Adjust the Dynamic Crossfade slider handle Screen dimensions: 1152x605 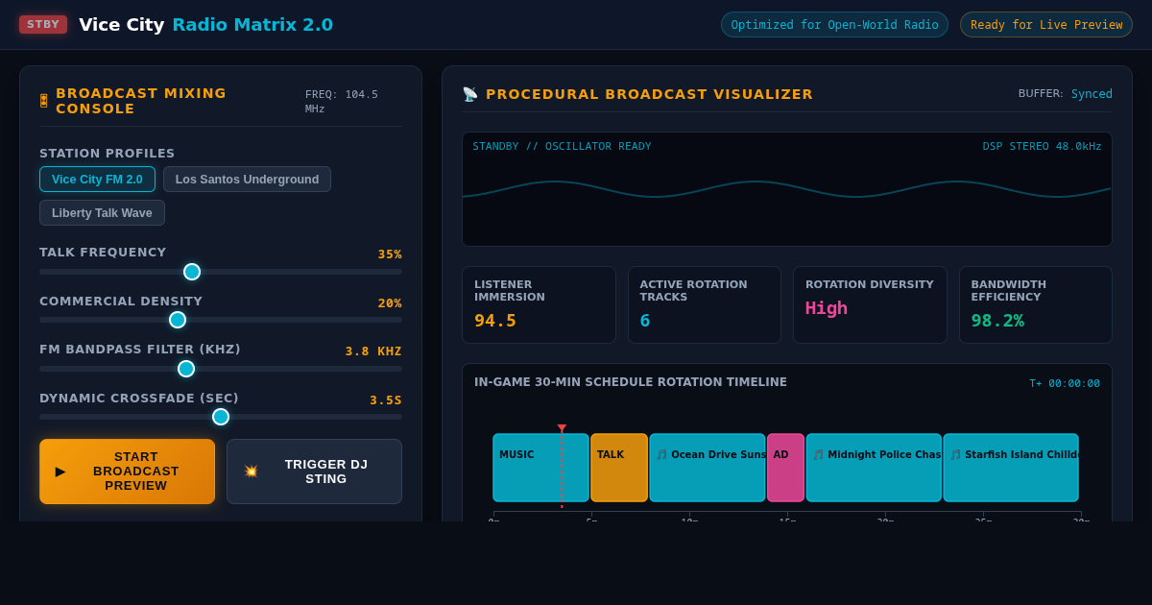pyautogui.click(x=221, y=417)
